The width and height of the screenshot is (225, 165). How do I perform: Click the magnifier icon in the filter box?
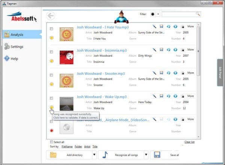coord(198,14)
